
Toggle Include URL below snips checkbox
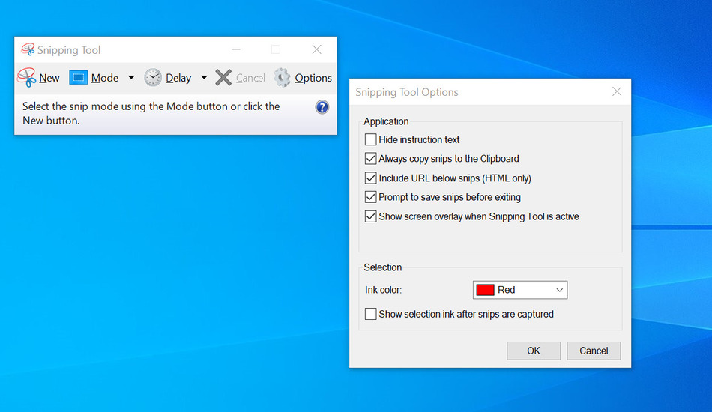coord(370,178)
